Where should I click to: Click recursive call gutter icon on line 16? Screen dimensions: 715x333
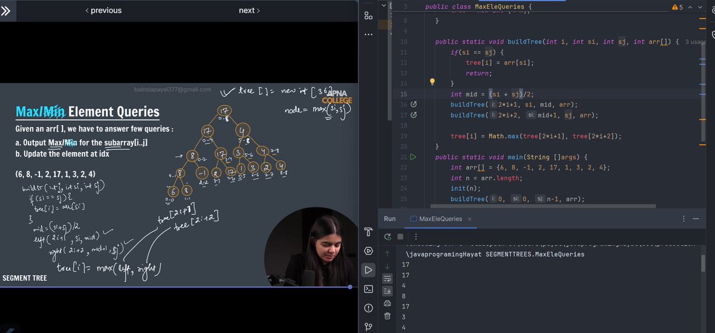[414, 104]
